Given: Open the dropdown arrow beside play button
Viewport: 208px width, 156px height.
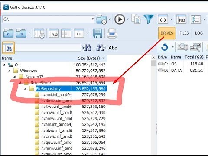Looking at the screenshot, I should (x=128, y=19).
